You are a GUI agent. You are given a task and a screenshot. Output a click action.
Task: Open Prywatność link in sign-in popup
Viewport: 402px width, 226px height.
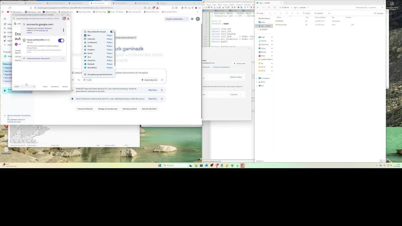point(55,87)
